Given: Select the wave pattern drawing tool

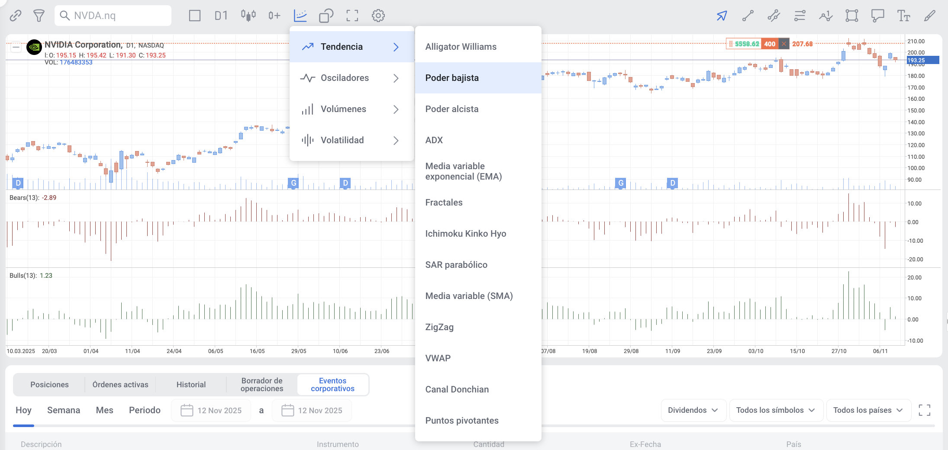Looking at the screenshot, I should click(x=826, y=16).
